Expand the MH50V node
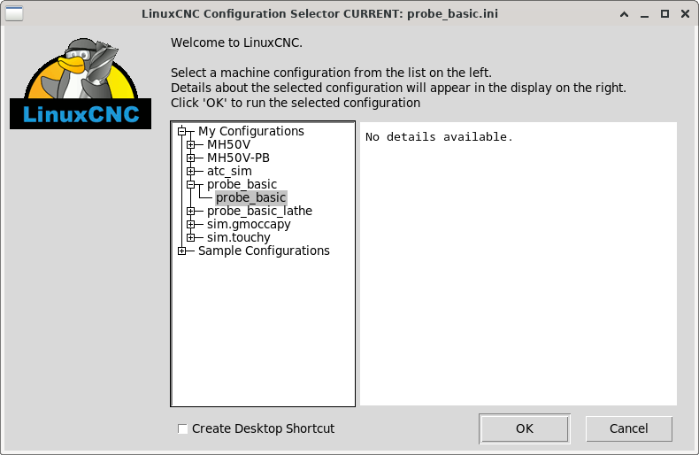 [x=191, y=144]
